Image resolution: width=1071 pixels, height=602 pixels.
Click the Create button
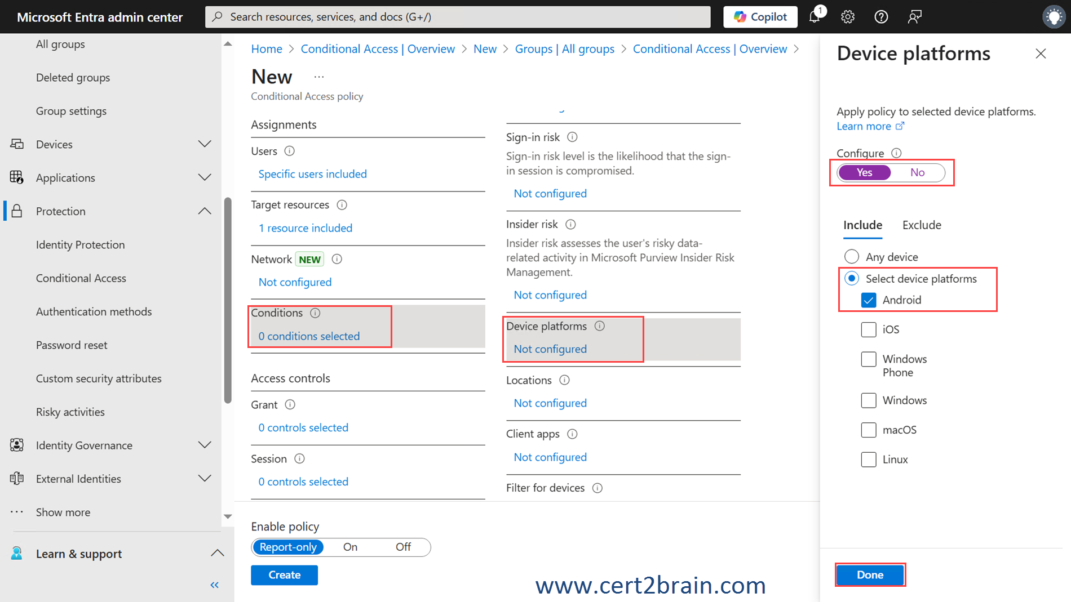(x=284, y=575)
